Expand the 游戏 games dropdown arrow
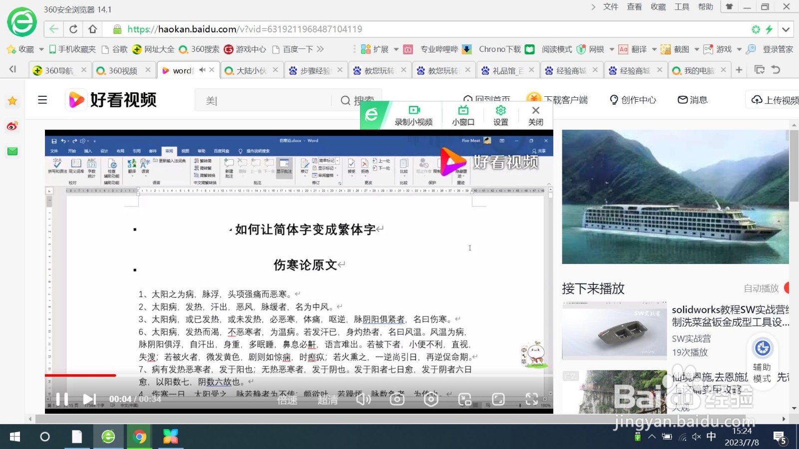 (739, 49)
